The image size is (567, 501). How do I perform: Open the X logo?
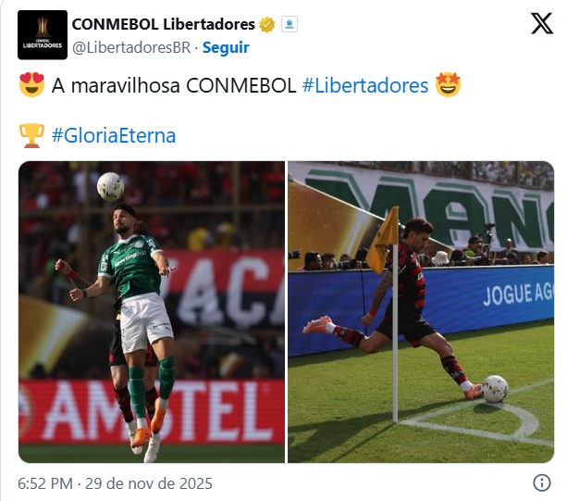point(542,23)
